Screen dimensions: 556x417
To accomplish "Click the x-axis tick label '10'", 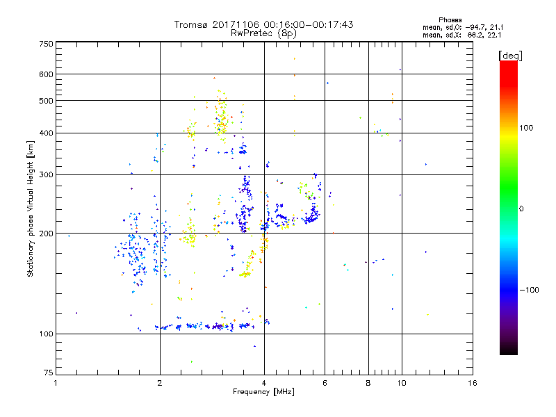I will (x=402, y=383).
